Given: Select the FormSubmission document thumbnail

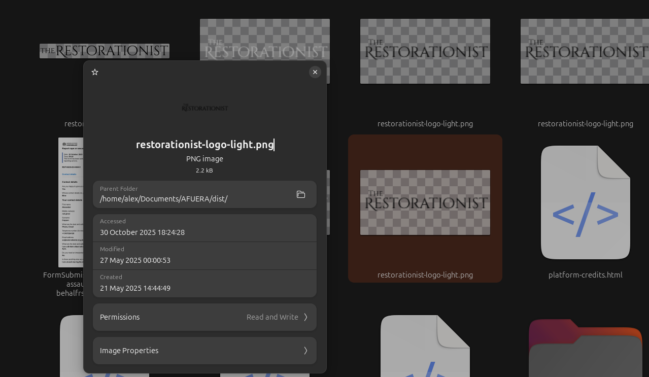Looking at the screenshot, I should (70, 202).
